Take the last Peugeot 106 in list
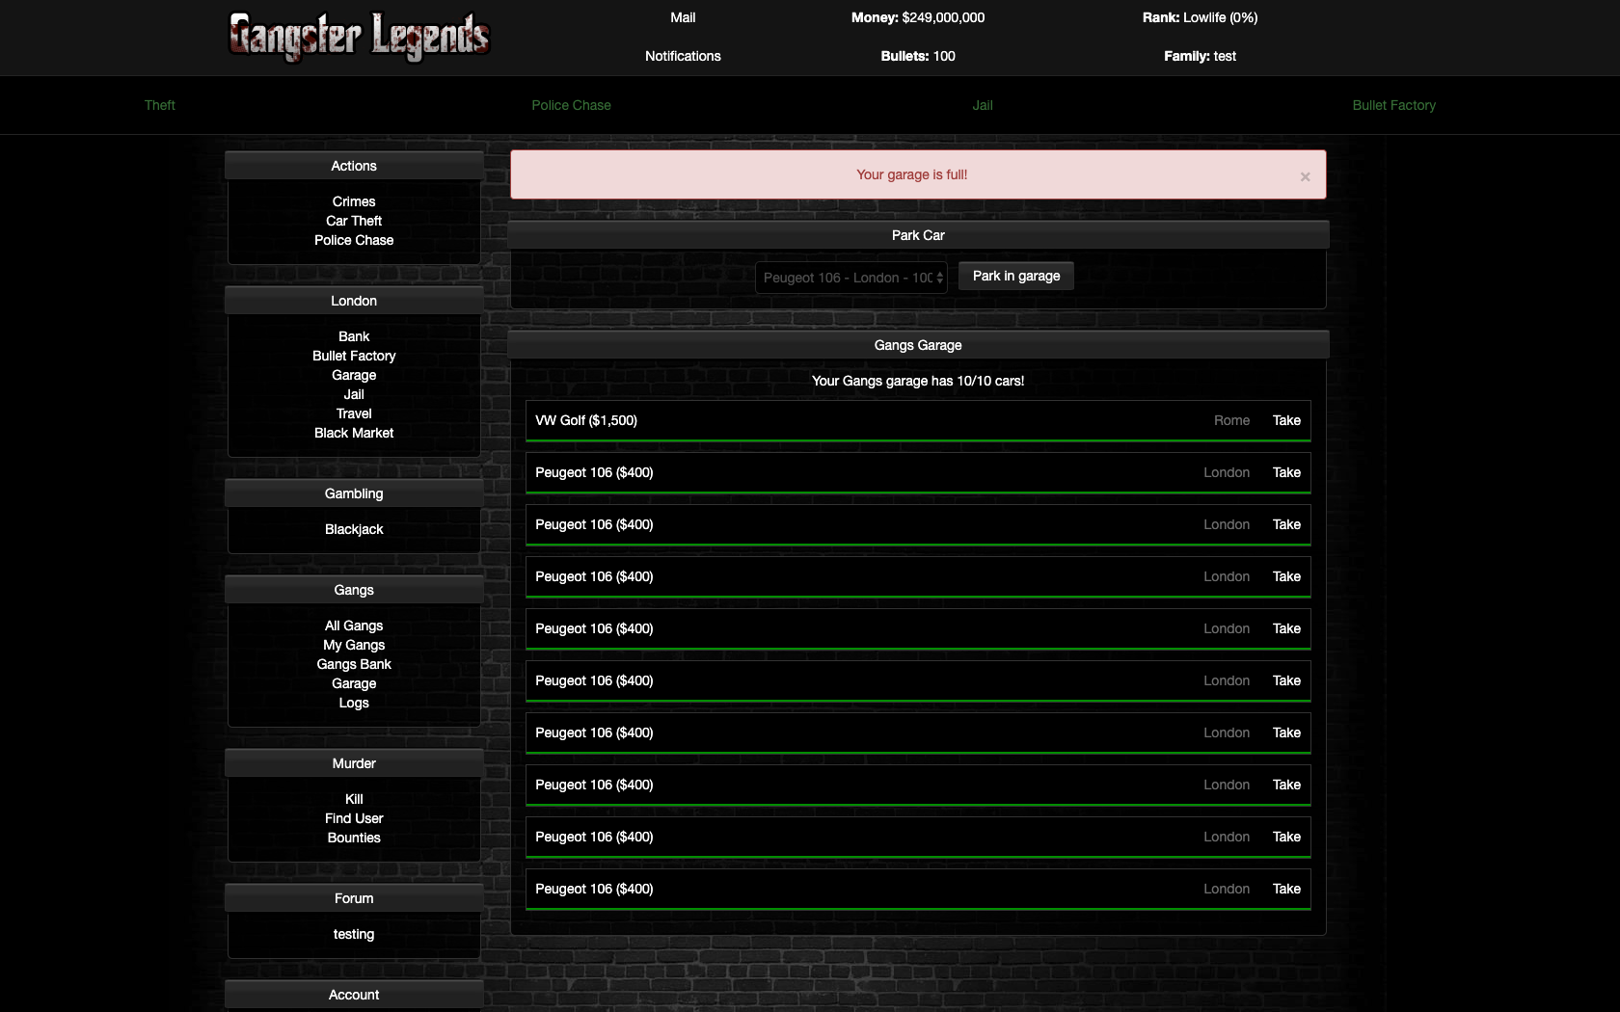1620x1012 pixels. pos(1285,889)
